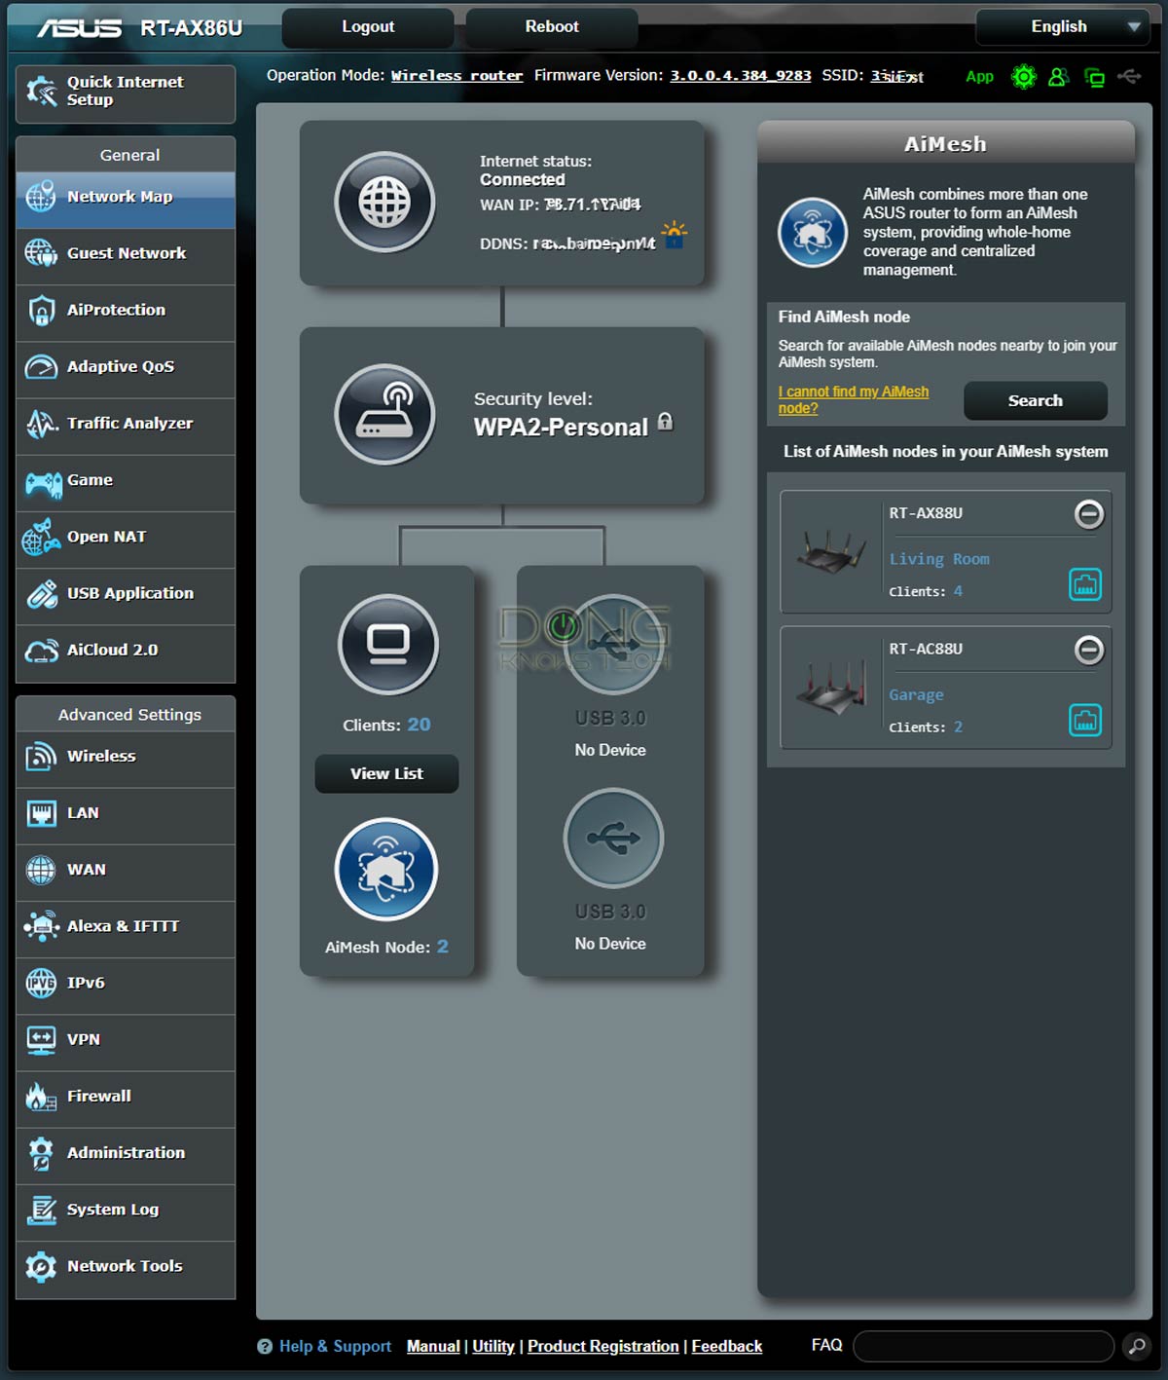Screen dimensions: 1168x1380
Task: Click the internet globe status icon
Action: coord(384,203)
